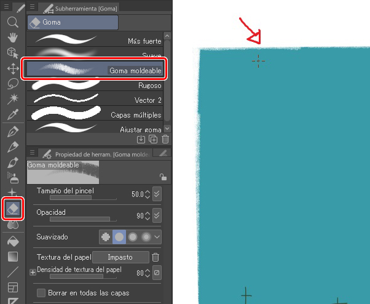Expand the Suavizado options dropdown arrow
370x304 pixels.
click(157, 237)
